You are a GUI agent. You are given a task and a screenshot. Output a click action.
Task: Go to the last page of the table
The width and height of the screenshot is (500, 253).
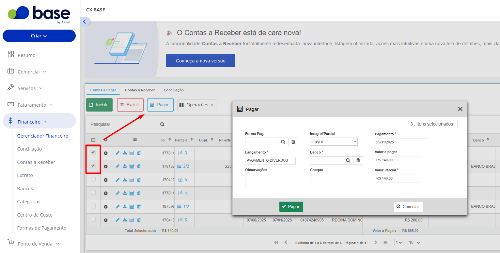pyautogui.click(x=385, y=243)
